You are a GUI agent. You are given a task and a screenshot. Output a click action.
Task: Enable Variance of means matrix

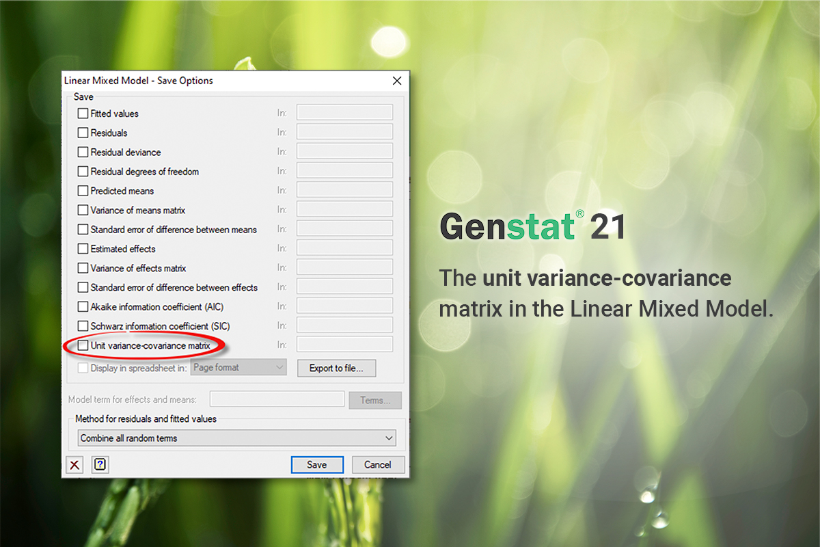tap(83, 210)
